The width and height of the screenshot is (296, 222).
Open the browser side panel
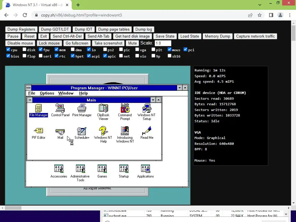(x=271, y=15)
